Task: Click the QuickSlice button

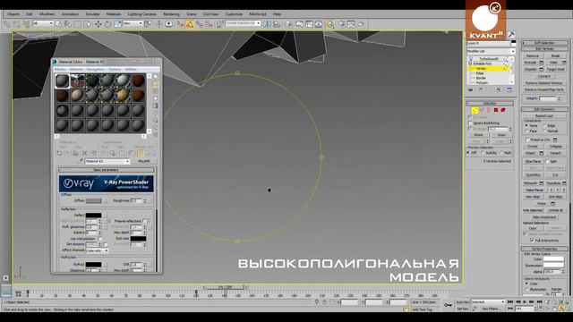Action: pos(533,175)
